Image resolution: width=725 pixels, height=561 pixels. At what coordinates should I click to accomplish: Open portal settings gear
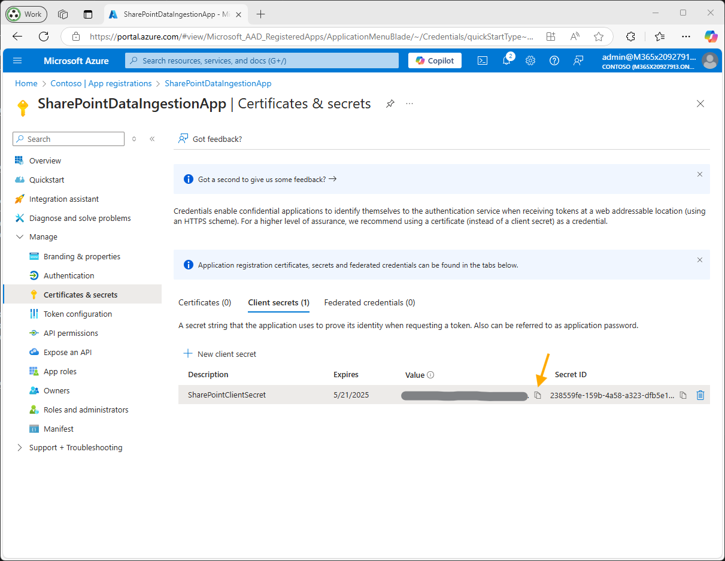pos(530,60)
